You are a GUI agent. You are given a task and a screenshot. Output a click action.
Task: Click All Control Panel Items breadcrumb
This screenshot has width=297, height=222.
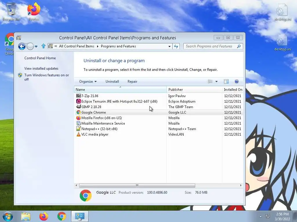coord(77,46)
